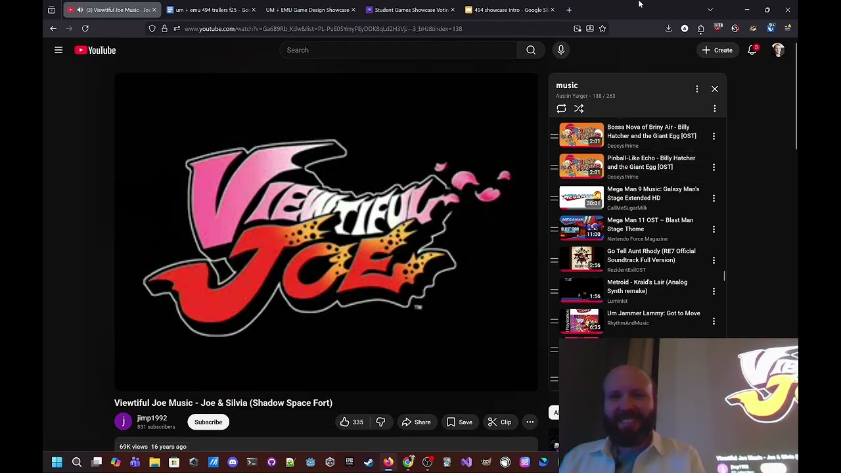Open jimp1992 channel avatar
The width and height of the screenshot is (841, 473).
pyautogui.click(x=123, y=422)
